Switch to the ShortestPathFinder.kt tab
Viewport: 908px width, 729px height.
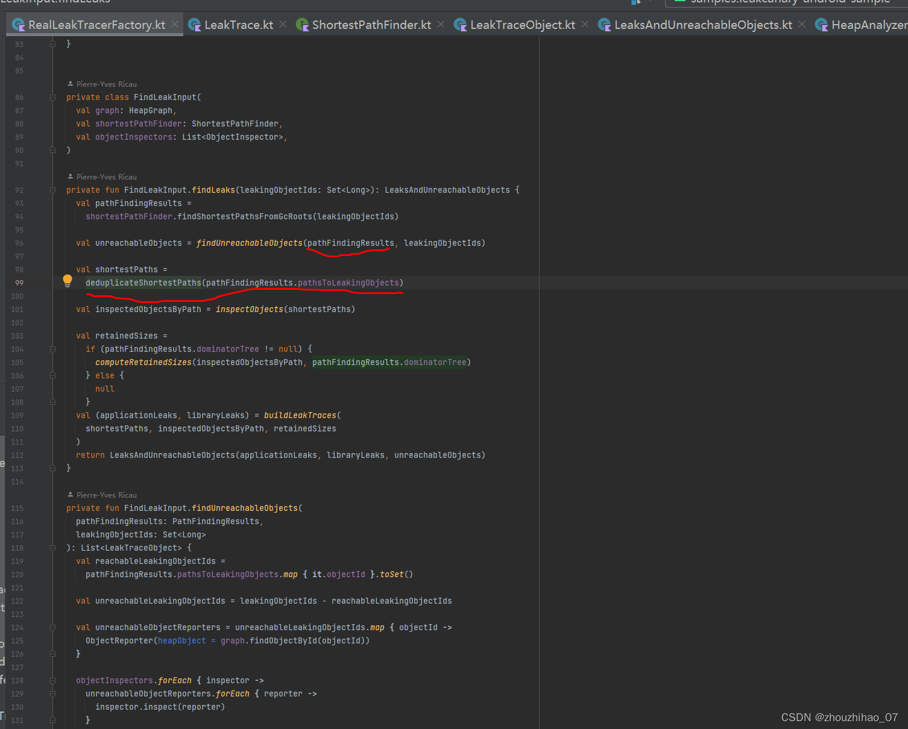371,25
